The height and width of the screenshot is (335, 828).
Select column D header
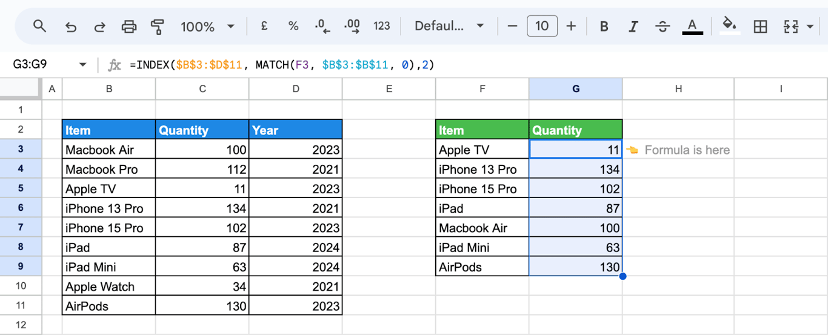296,89
